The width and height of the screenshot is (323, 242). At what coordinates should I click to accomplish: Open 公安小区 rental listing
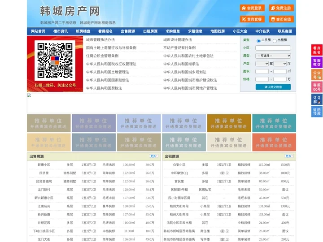coord(179,165)
